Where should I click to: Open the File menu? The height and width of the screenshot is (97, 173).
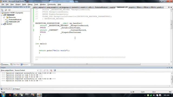(3, 4)
